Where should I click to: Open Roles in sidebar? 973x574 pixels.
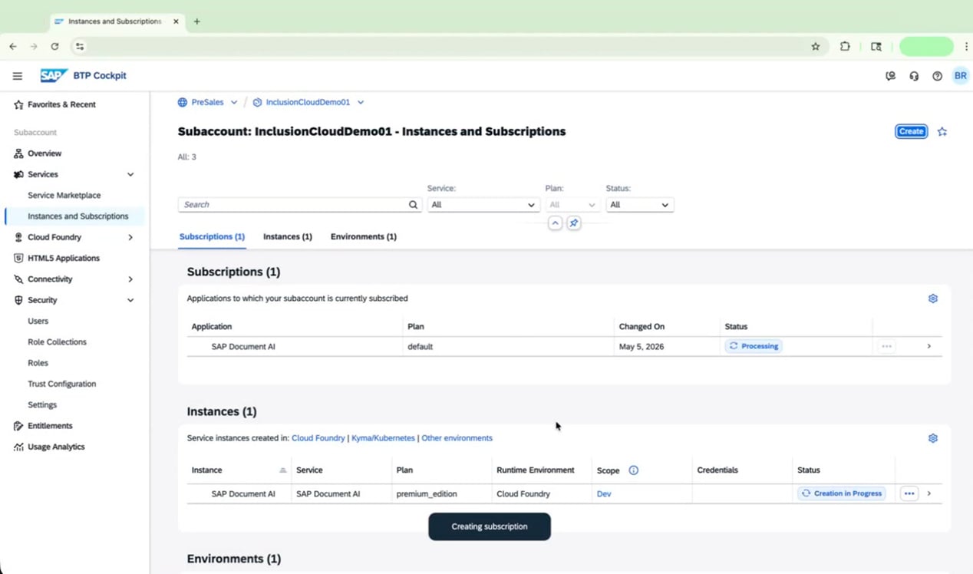(x=38, y=363)
